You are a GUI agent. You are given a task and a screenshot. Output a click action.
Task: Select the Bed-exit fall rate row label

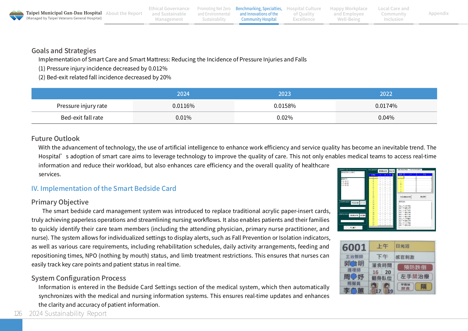click(x=82, y=118)
